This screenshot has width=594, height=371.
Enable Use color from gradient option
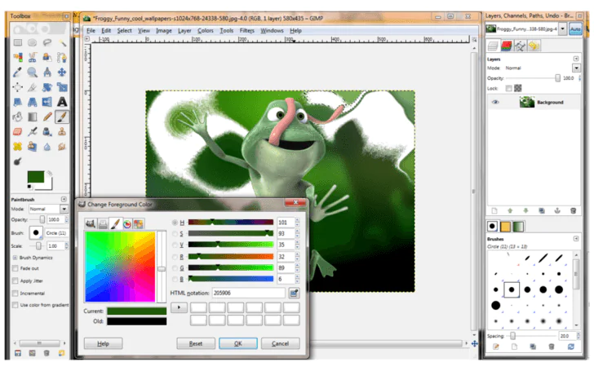(16, 305)
